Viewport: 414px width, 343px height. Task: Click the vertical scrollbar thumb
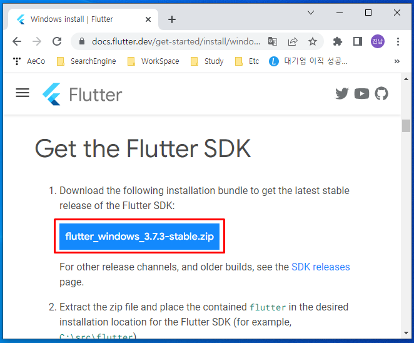click(406, 126)
